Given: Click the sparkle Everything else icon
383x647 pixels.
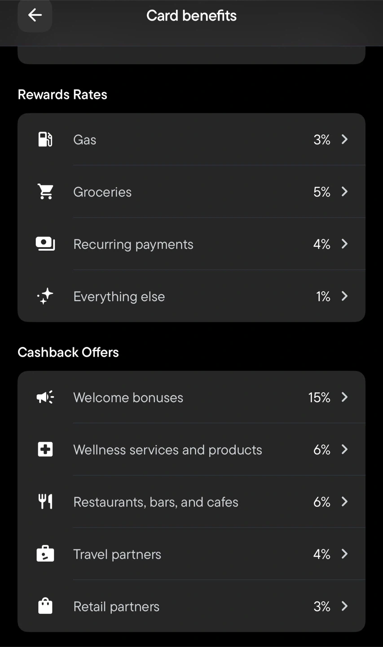Looking at the screenshot, I should (45, 296).
